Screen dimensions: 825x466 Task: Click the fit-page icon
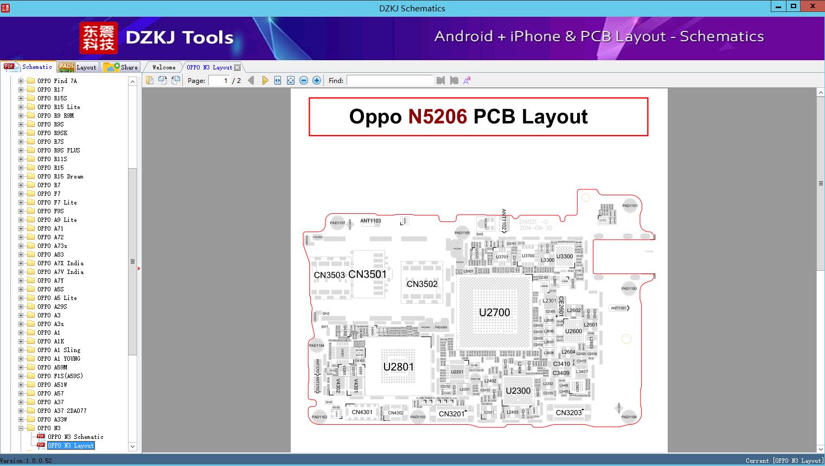(291, 80)
